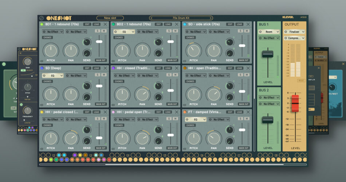
Task: Click the speaker preview icon in SD side stick slot
Action: tap(184, 60)
